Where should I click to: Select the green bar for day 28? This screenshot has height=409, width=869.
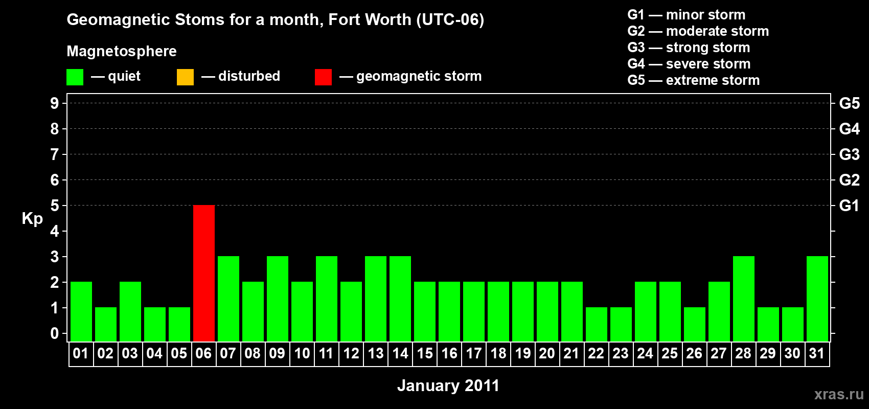[x=744, y=299]
